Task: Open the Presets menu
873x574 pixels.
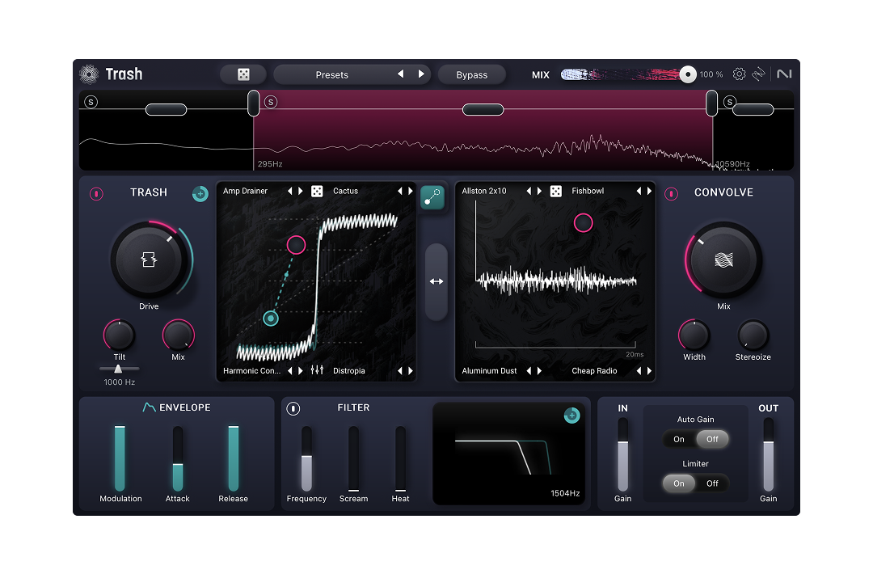Action: (x=331, y=75)
